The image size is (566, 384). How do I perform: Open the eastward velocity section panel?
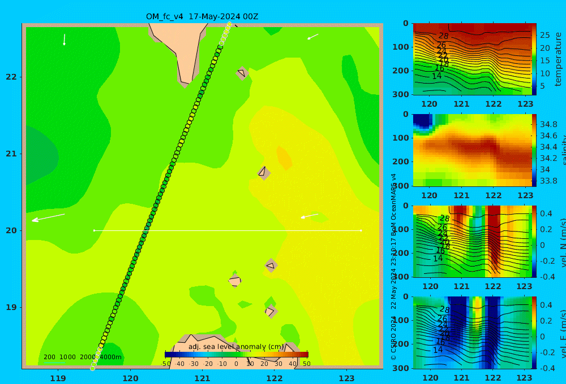point(472,333)
